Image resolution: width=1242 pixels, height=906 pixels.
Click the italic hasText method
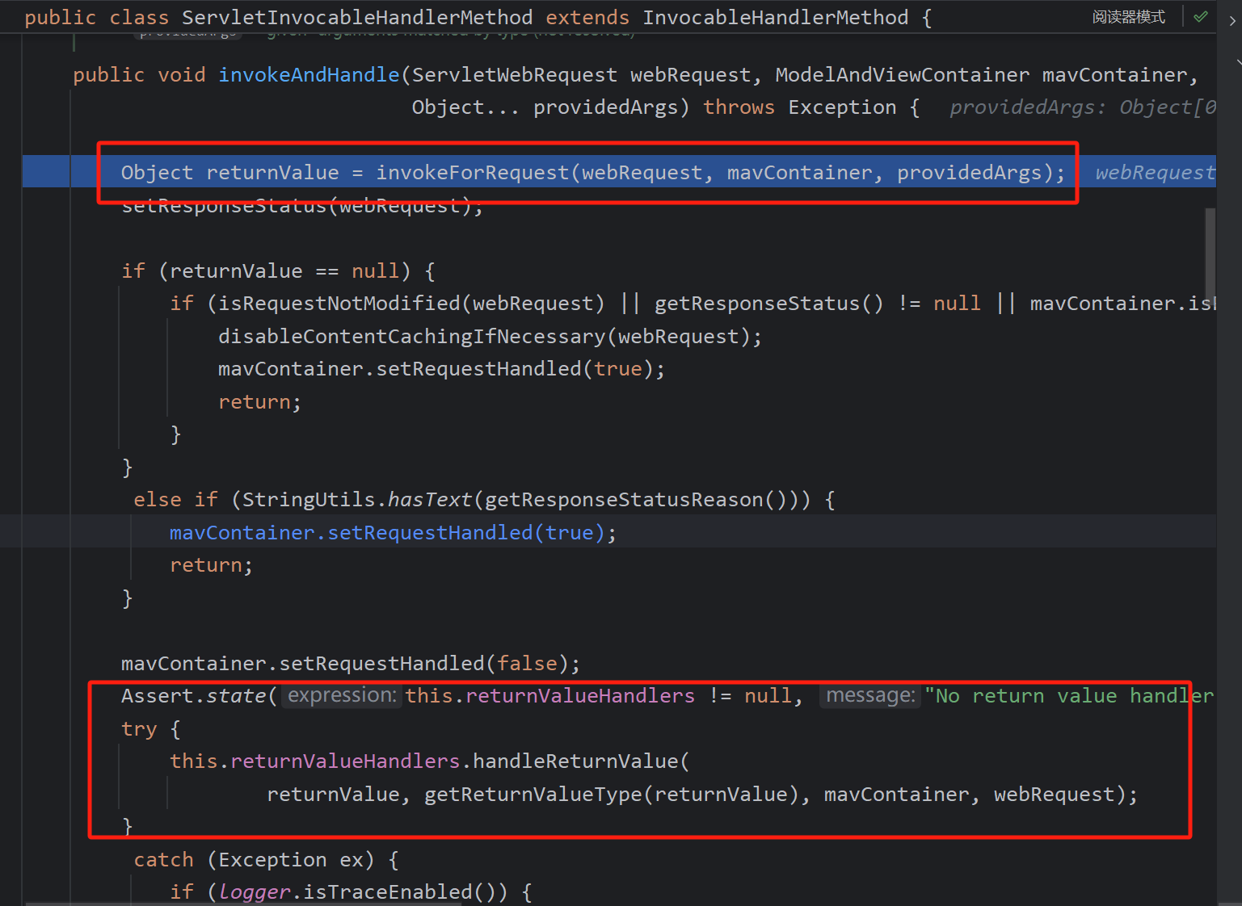(430, 500)
